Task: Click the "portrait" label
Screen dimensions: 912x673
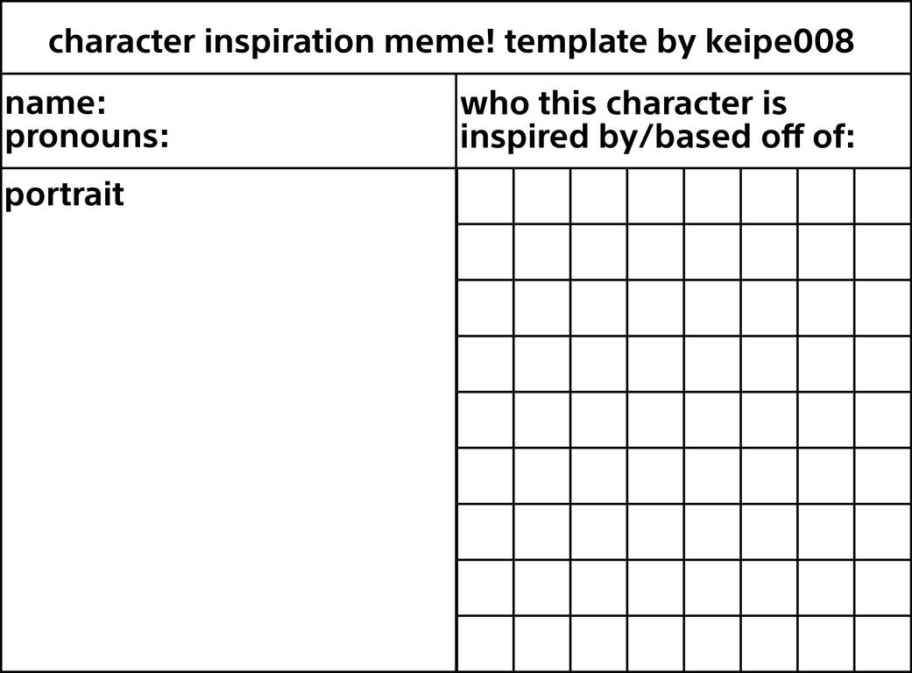Action: tap(64, 195)
